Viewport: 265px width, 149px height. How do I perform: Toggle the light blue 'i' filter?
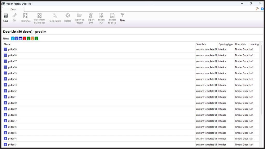click(x=13, y=39)
